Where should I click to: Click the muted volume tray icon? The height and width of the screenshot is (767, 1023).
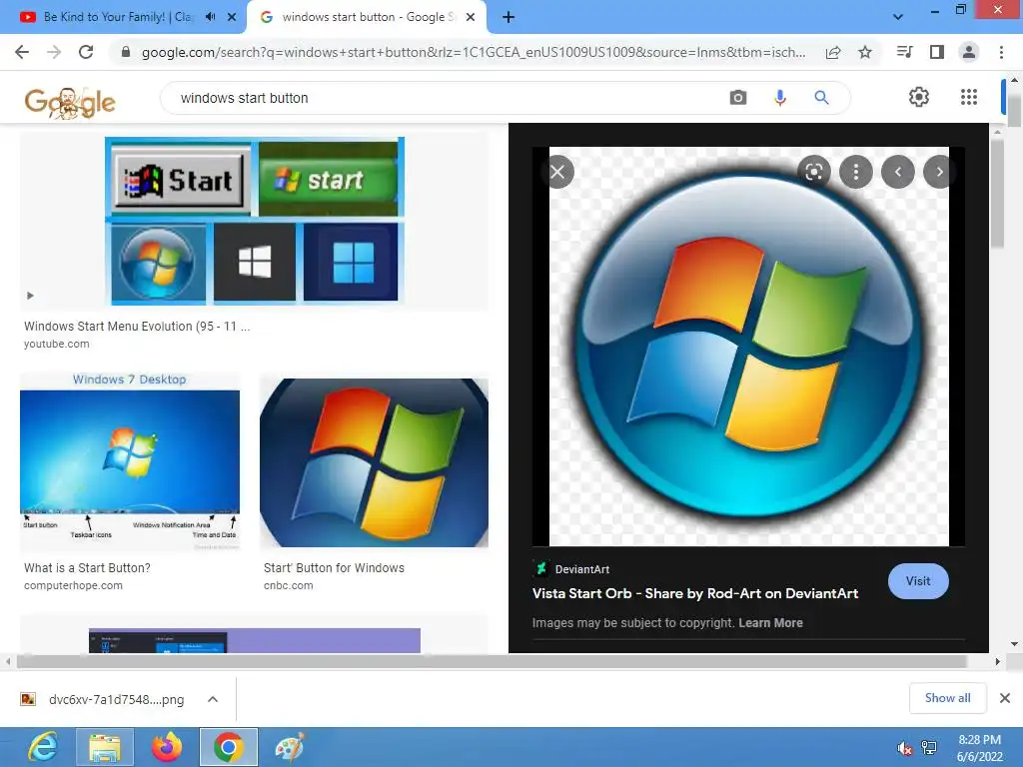tap(904, 748)
